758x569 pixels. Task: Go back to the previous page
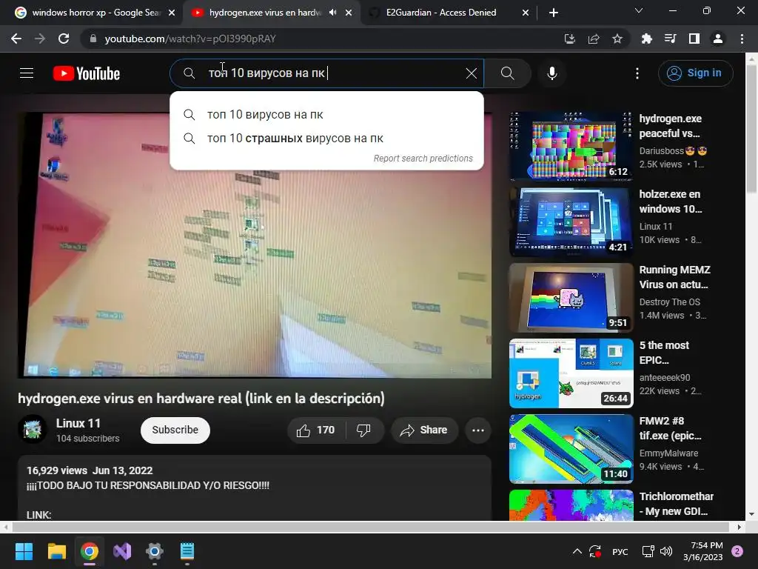pos(16,39)
